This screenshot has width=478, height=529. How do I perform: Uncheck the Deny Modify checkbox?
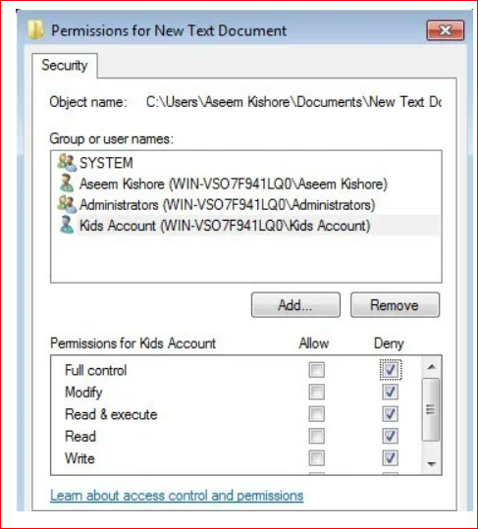[391, 392]
